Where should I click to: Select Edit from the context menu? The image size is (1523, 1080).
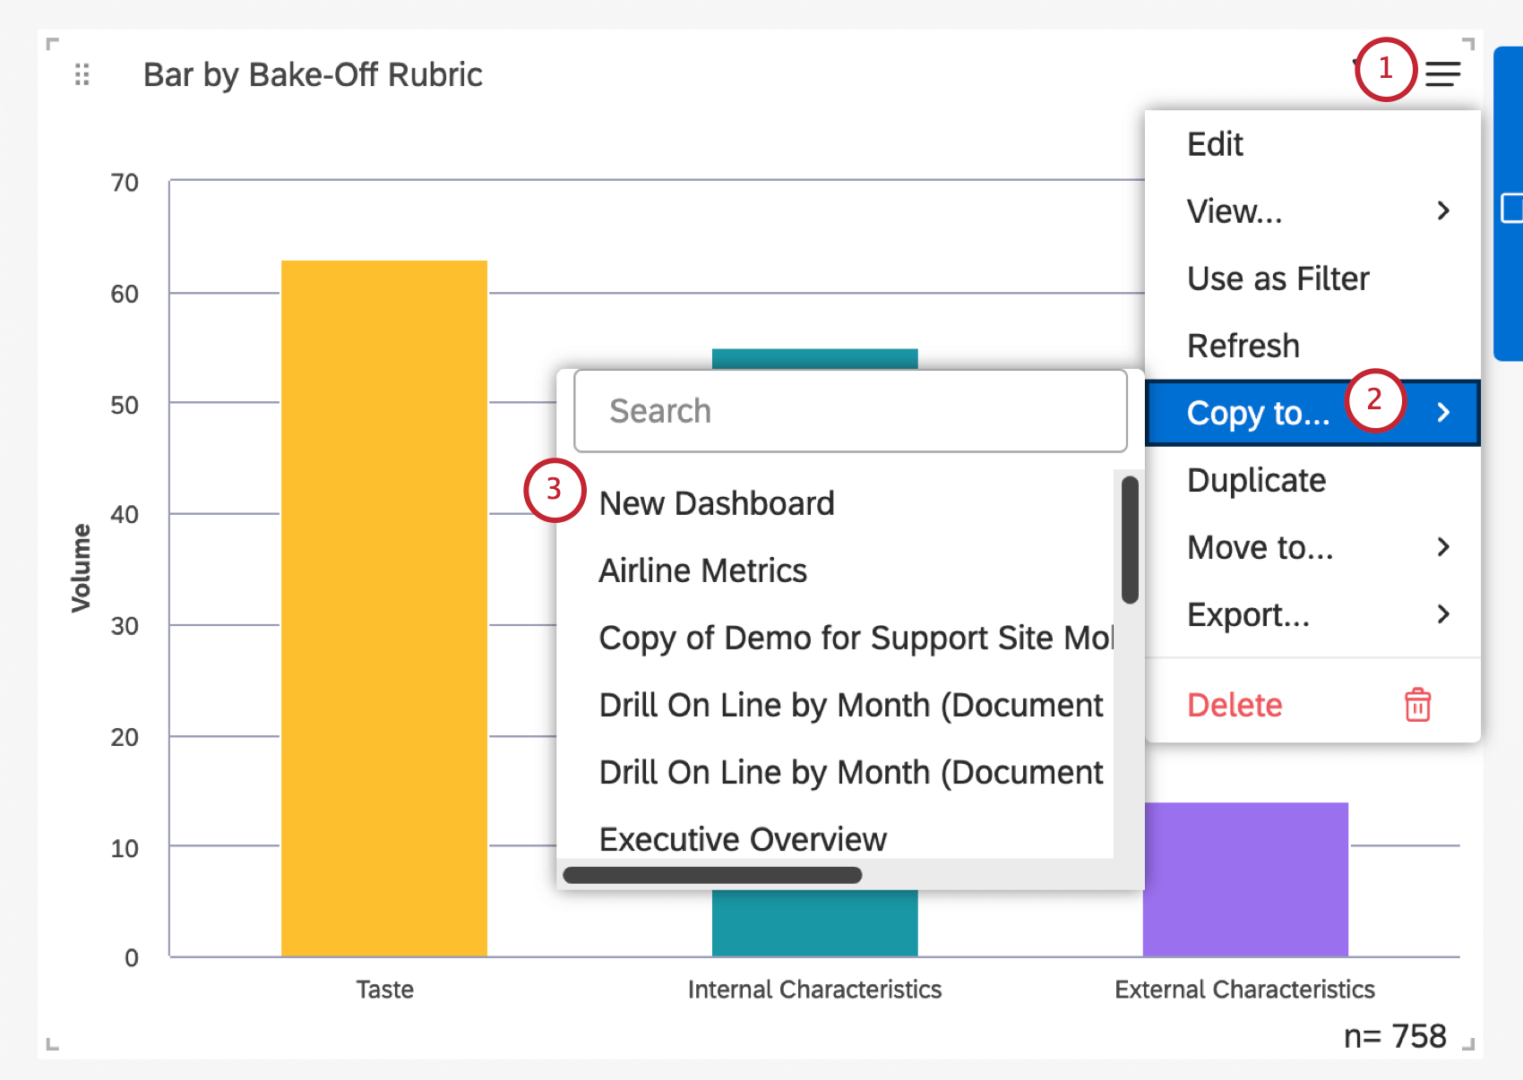tap(1214, 143)
